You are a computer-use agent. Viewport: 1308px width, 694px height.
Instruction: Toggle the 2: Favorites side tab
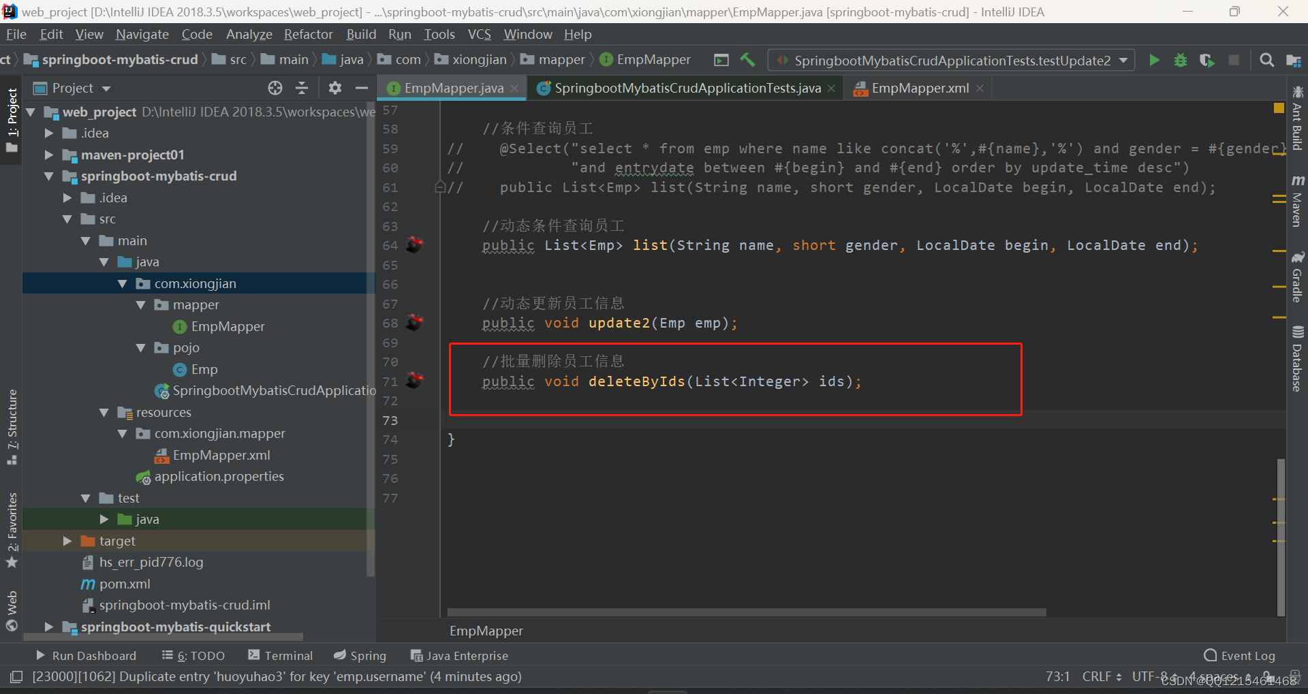coord(12,530)
